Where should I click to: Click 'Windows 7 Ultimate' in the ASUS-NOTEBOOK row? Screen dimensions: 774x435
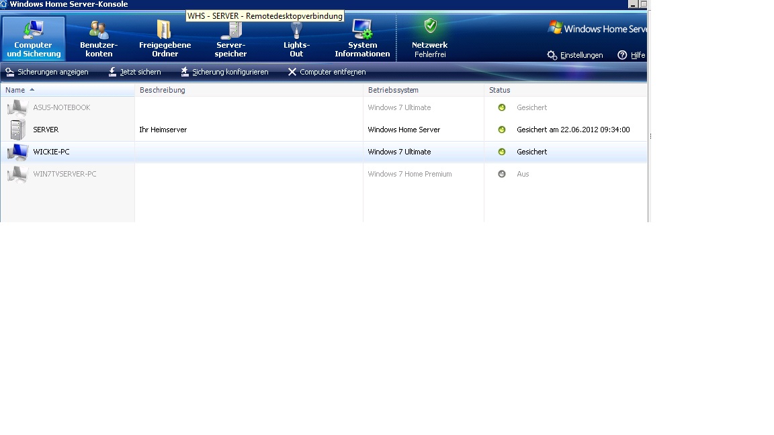[x=399, y=107]
